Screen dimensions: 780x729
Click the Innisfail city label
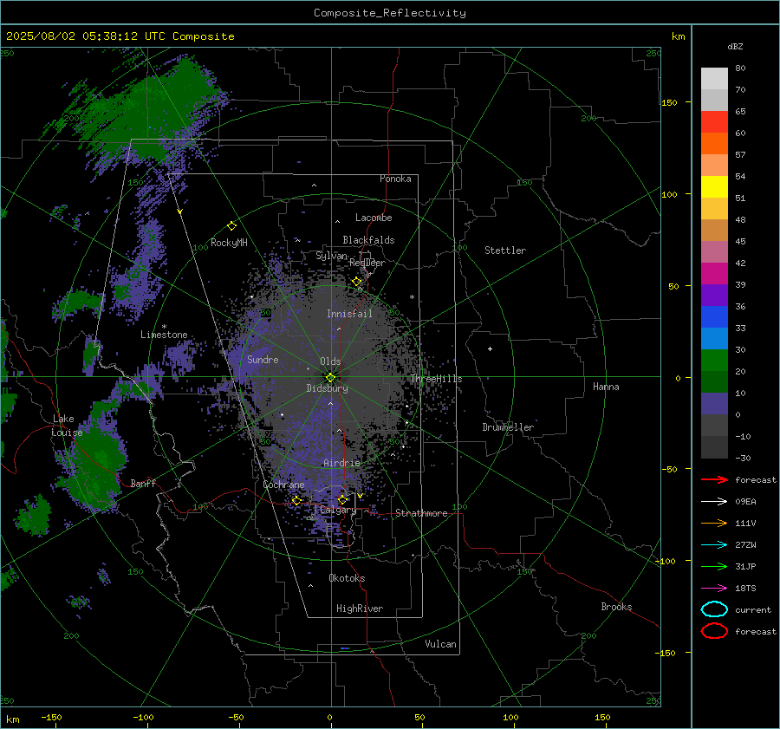349,314
